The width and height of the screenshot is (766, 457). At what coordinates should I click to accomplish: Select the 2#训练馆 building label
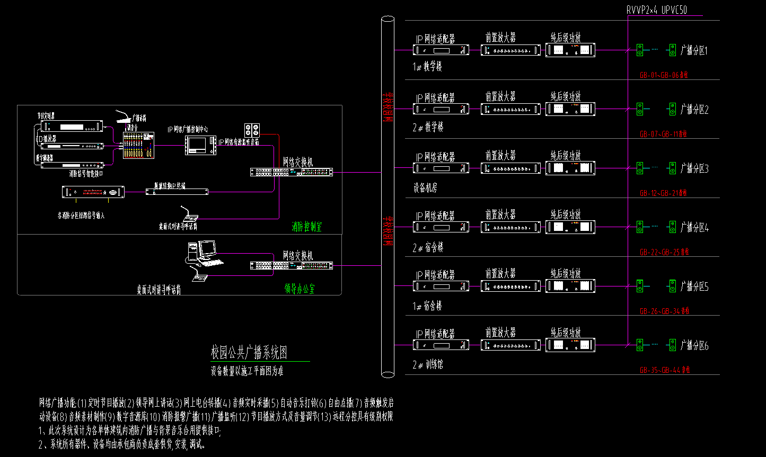tap(428, 365)
